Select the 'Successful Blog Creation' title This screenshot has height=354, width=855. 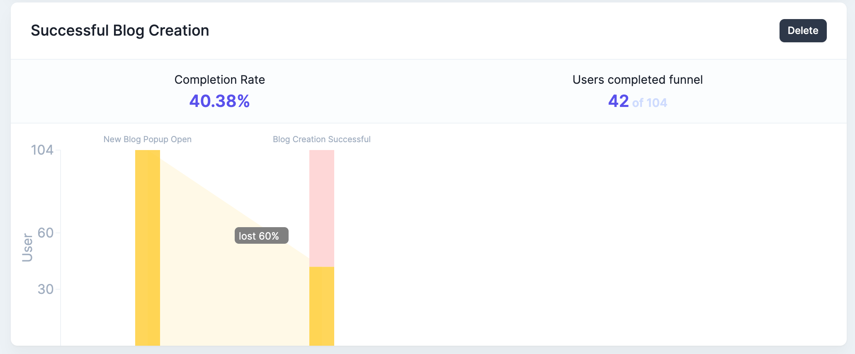pos(120,31)
